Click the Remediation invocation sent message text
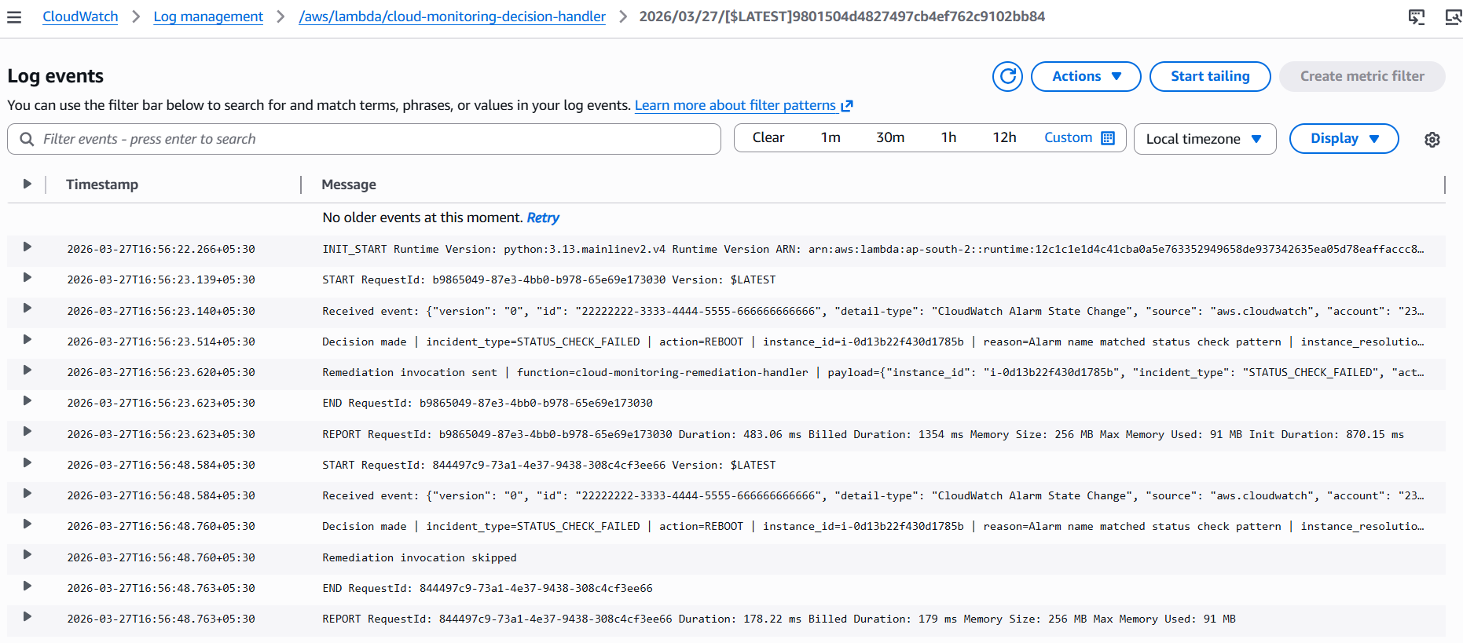Viewport: 1463px width, 643px height. click(873, 372)
